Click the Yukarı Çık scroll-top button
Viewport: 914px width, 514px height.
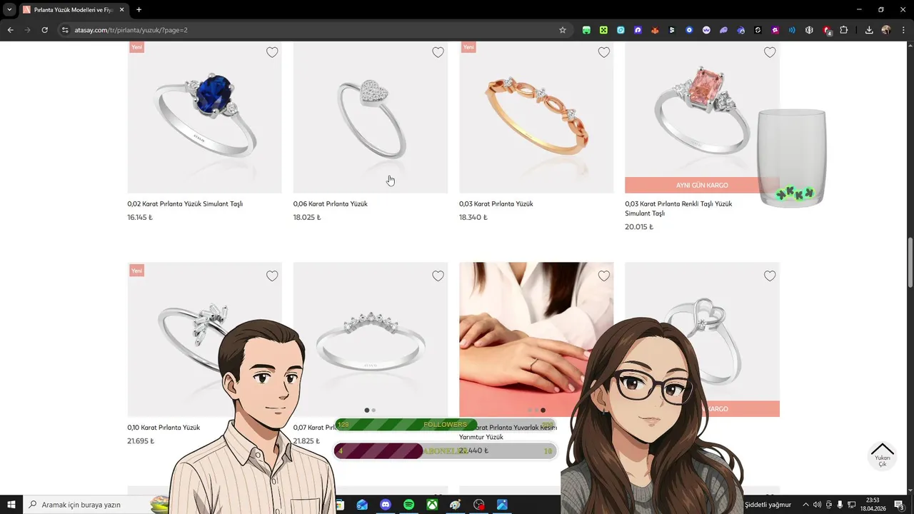pyautogui.click(x=883, y=455)
